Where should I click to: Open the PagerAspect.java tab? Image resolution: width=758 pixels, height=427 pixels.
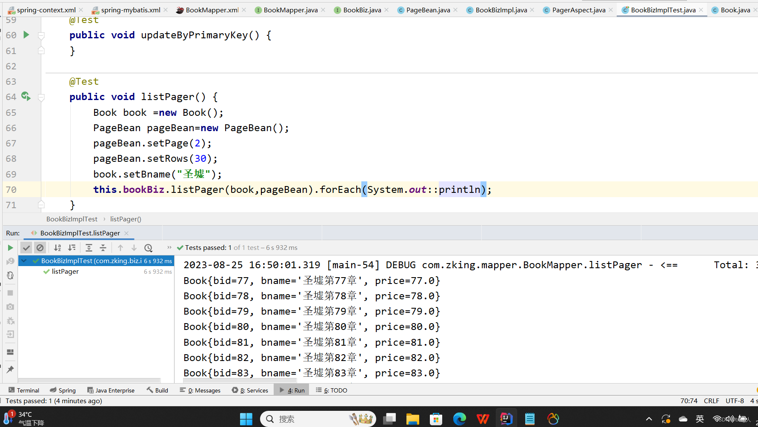(578, 10)
